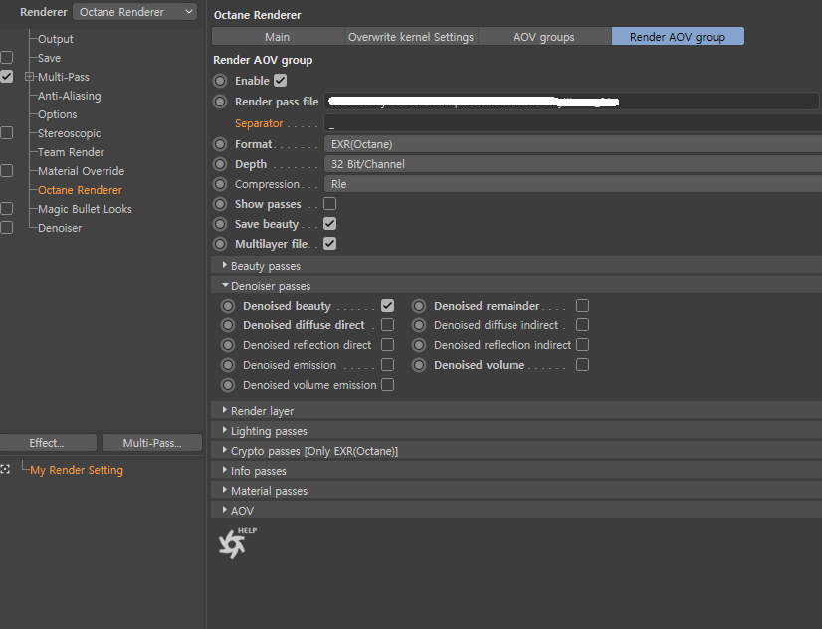Image resolution: width=822 pixels, height=629 pixels.
Task: Click the Effect... button
Action: [x=48, y=443]
